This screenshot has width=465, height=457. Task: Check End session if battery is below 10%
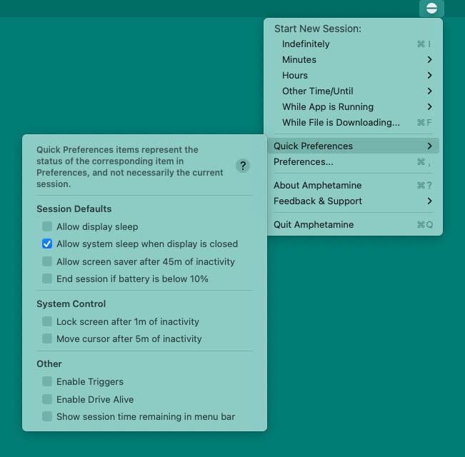coord(47,278)
